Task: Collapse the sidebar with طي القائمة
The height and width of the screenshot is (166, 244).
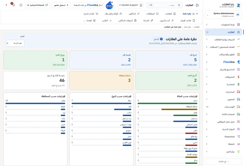Action: click(223, 161)
